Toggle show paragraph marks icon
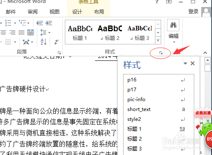Viewport: 212px width, 155px height. click(56, 42)
